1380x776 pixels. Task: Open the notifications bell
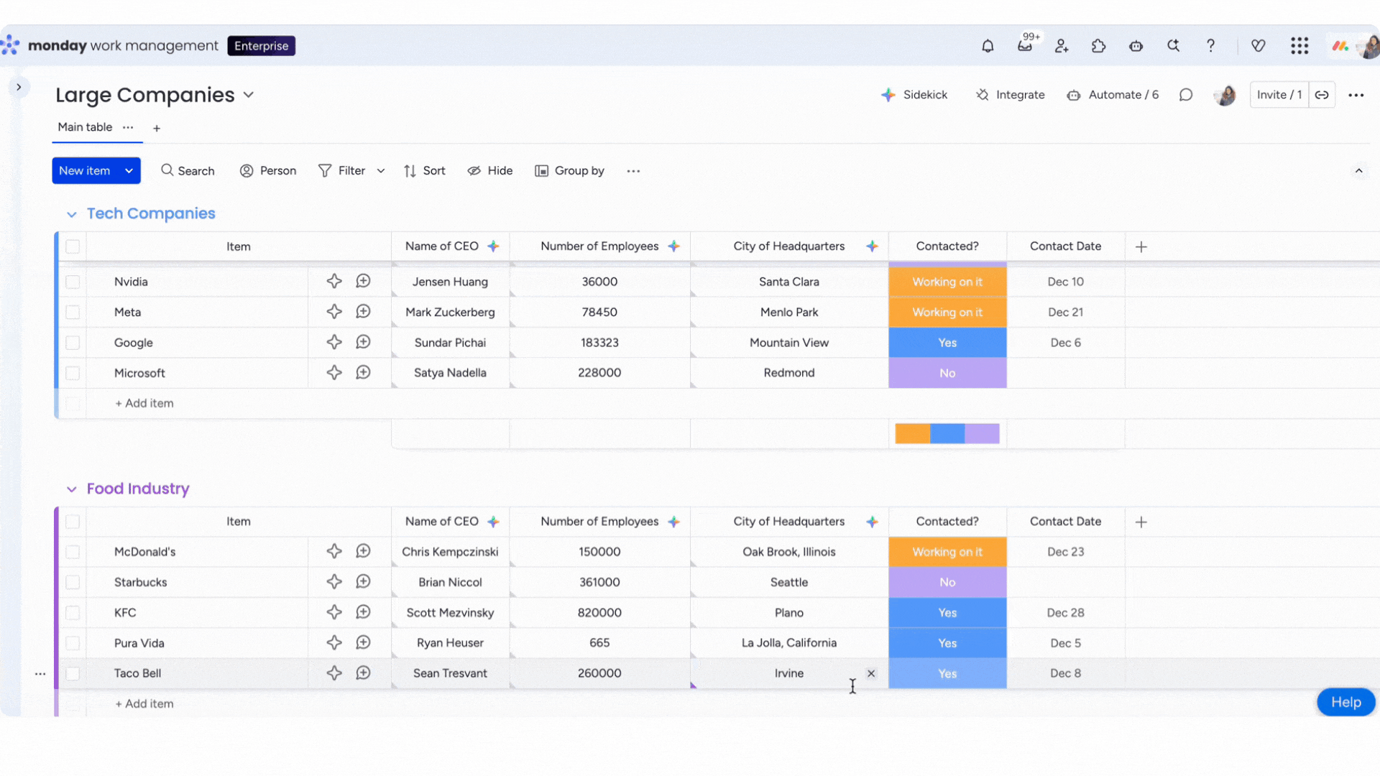tap(988, 46)
